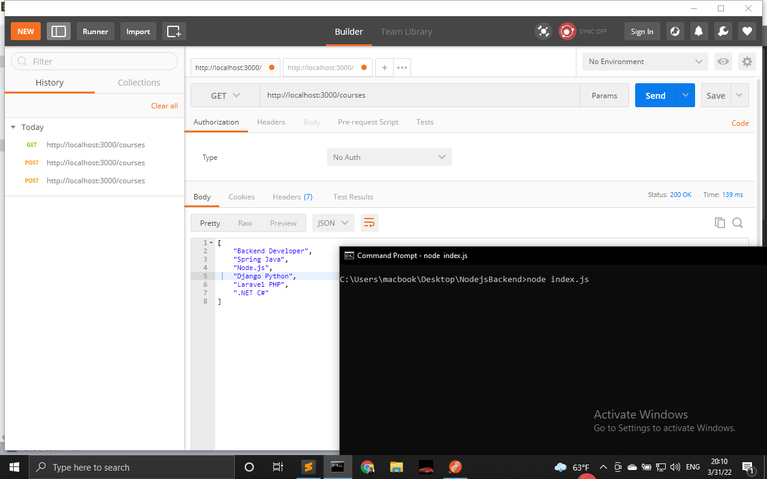This screenshot has height=479, width=767.
Task: Open Task View on taskbar
Action: point(278,467)
